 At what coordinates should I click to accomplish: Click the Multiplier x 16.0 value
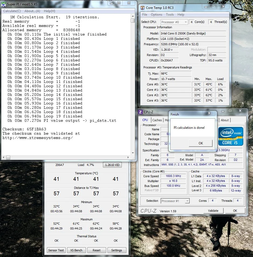tap(173, 181)
